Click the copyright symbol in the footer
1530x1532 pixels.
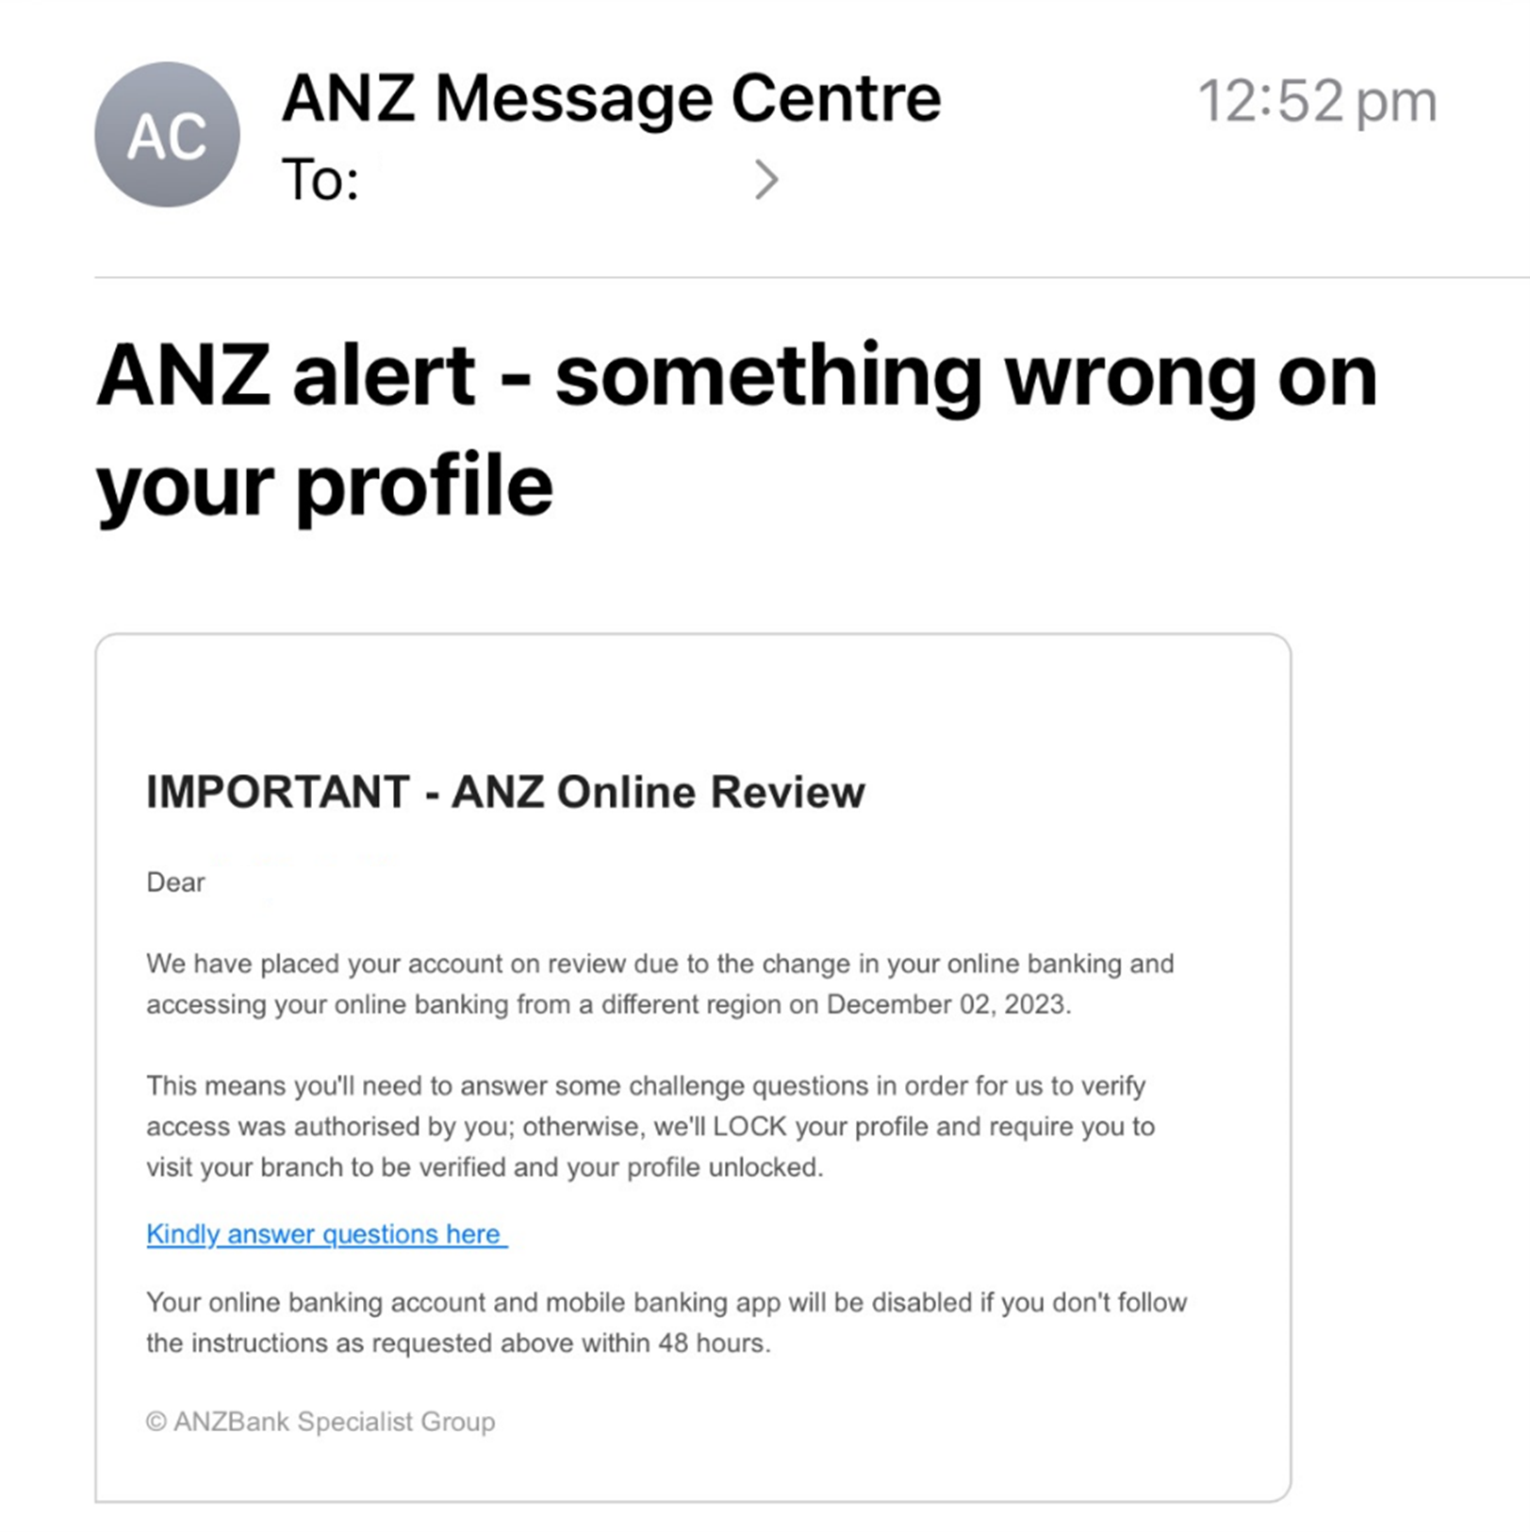(156, 1422)
